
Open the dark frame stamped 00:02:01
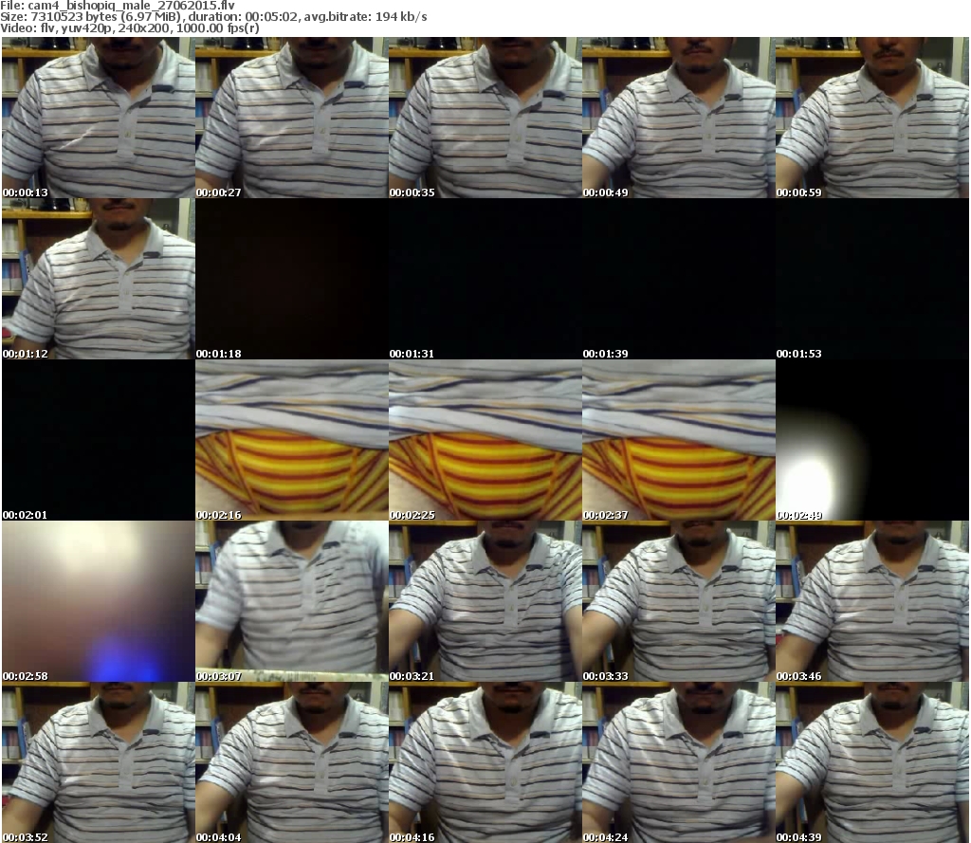99,440
